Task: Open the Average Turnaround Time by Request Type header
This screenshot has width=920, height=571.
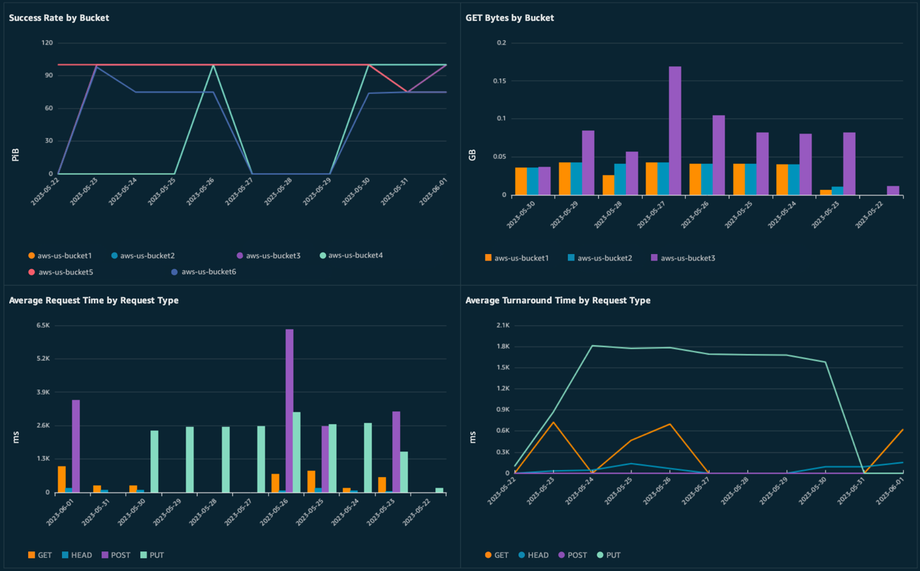Action: (x=557, y=300)
